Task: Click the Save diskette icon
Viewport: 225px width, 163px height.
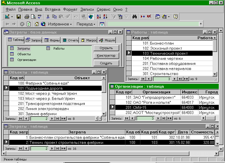Action: (18, 17)
